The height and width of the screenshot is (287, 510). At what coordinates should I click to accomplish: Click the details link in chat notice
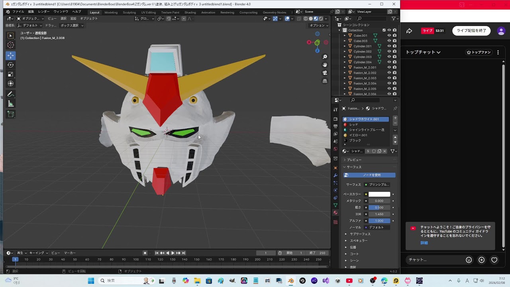pyautogui.click(x=424, y=243)
